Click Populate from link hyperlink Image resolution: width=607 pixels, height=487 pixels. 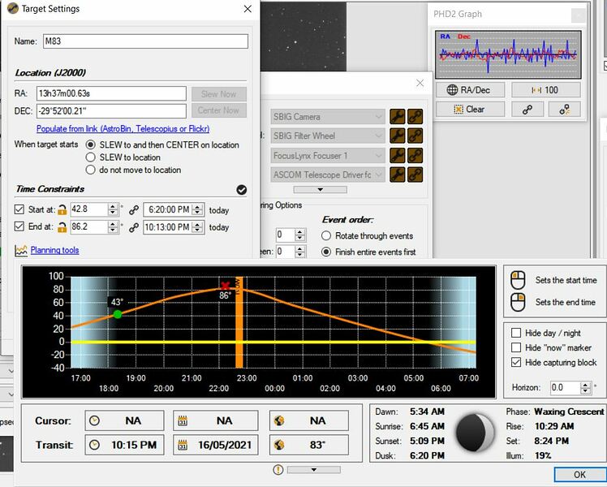click(x=123, y=129)
